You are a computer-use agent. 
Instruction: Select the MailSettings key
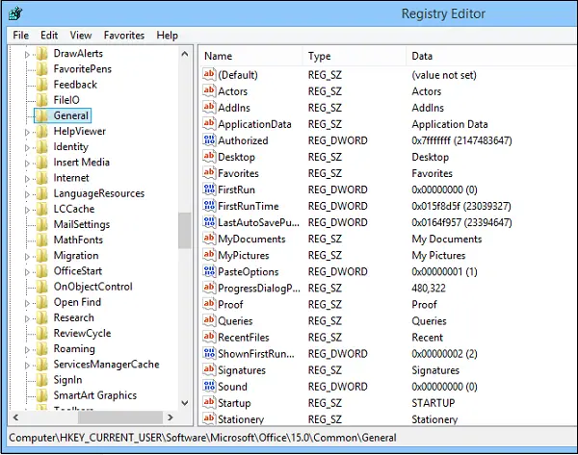pyautogui.click(x=82, y=224)
